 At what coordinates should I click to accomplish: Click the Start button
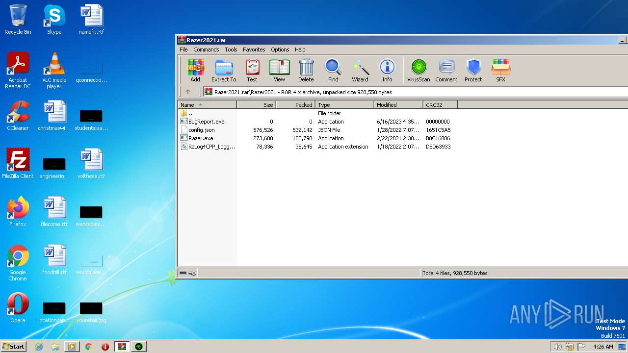[x=14, y=346]
